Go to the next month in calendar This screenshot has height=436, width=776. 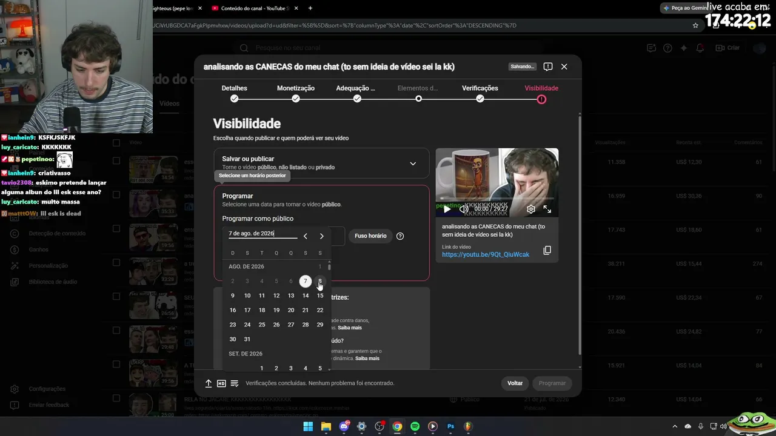(322, 236)
